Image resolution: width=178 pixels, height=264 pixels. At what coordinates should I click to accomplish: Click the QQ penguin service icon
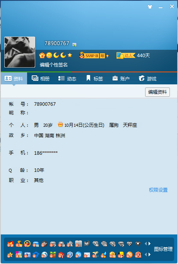(x=27, y=244)
